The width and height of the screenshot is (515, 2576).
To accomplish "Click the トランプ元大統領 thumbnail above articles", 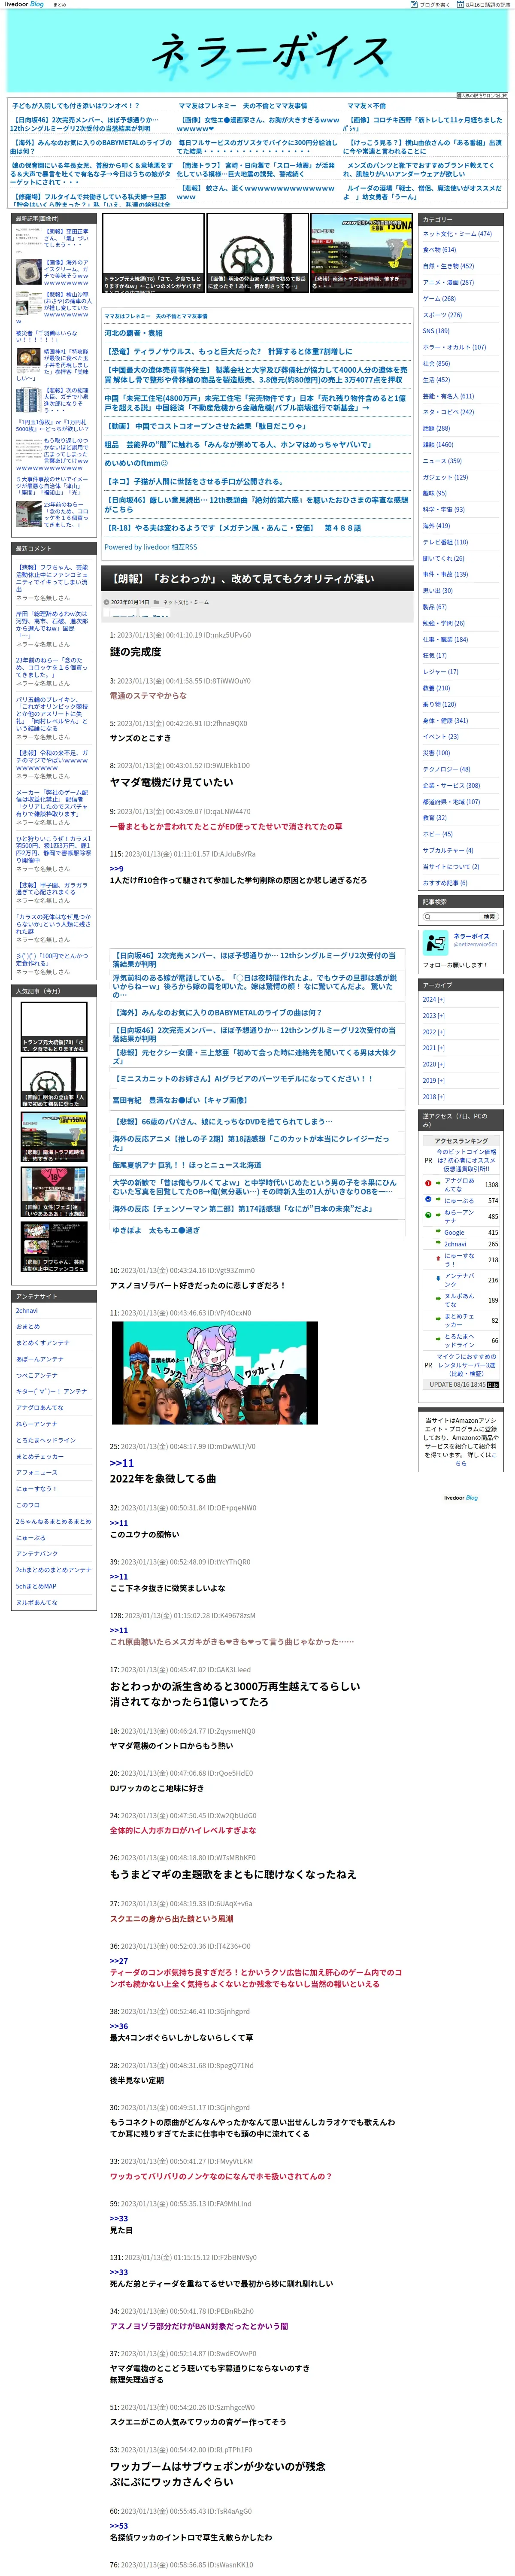I will pyautogui.click(x=153, y=252).
